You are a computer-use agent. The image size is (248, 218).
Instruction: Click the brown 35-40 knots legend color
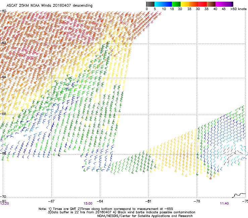coord(211,4)
